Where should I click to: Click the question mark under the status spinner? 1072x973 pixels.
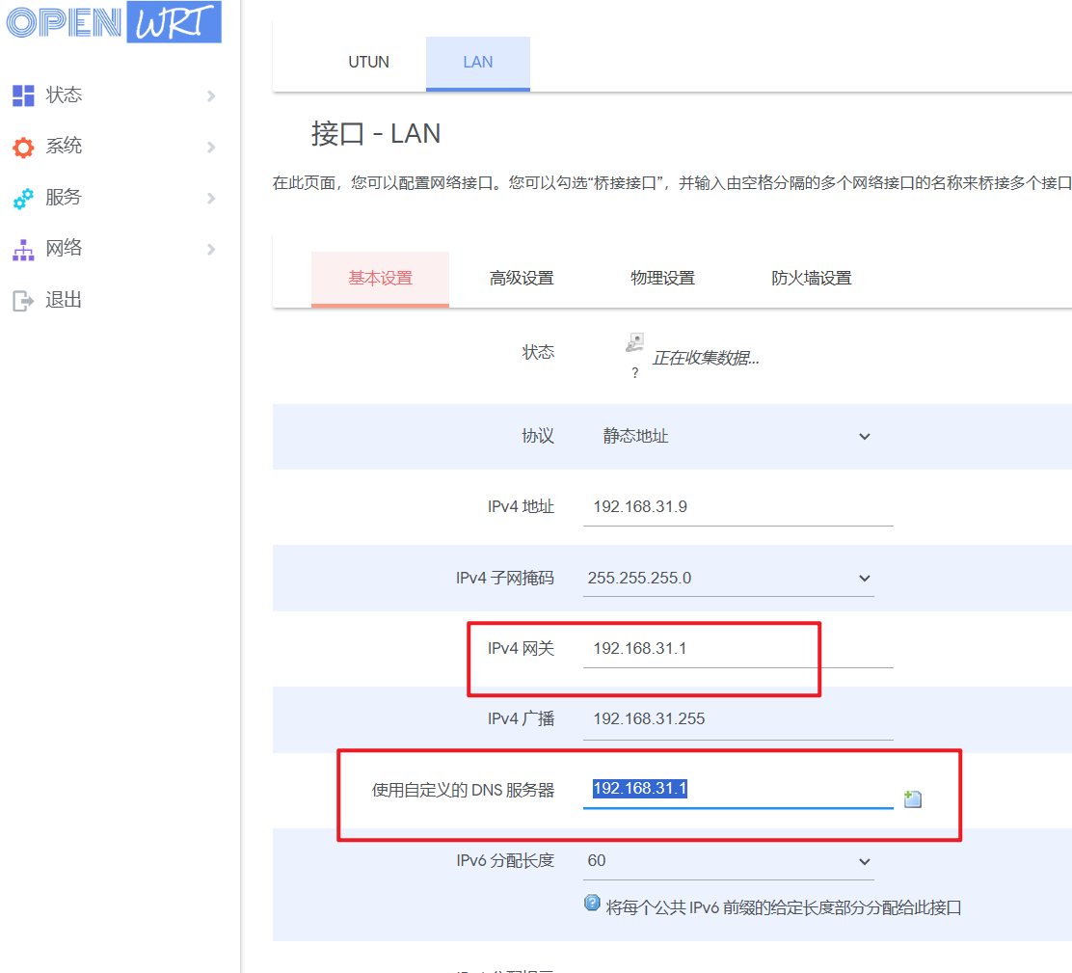pos(634,371)
